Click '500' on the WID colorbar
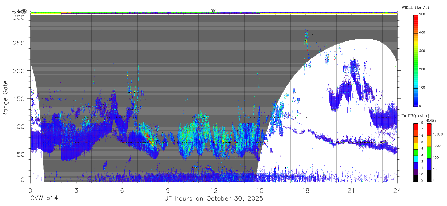 click(422, 15)
